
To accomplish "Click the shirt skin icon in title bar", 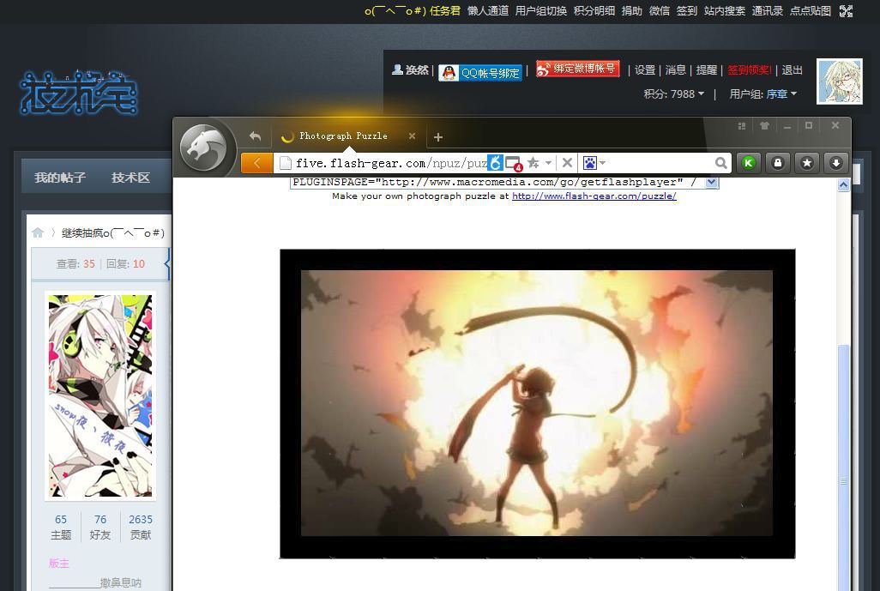I will click(764, 126).
